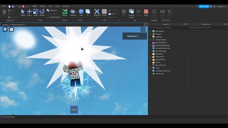The image size is (228, 128).
Task: Toggle Join Surfaces option
Action: 53,17
